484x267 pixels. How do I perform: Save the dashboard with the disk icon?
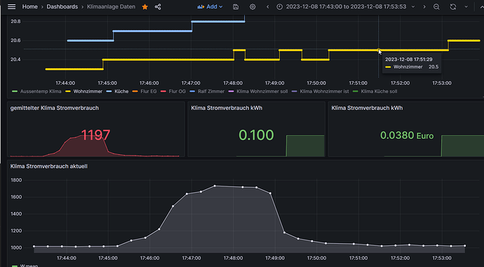click(236, 7)
